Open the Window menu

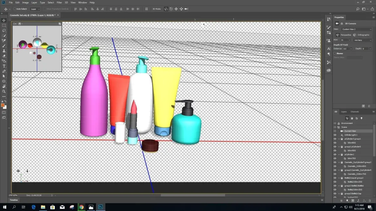coord(83,3)
